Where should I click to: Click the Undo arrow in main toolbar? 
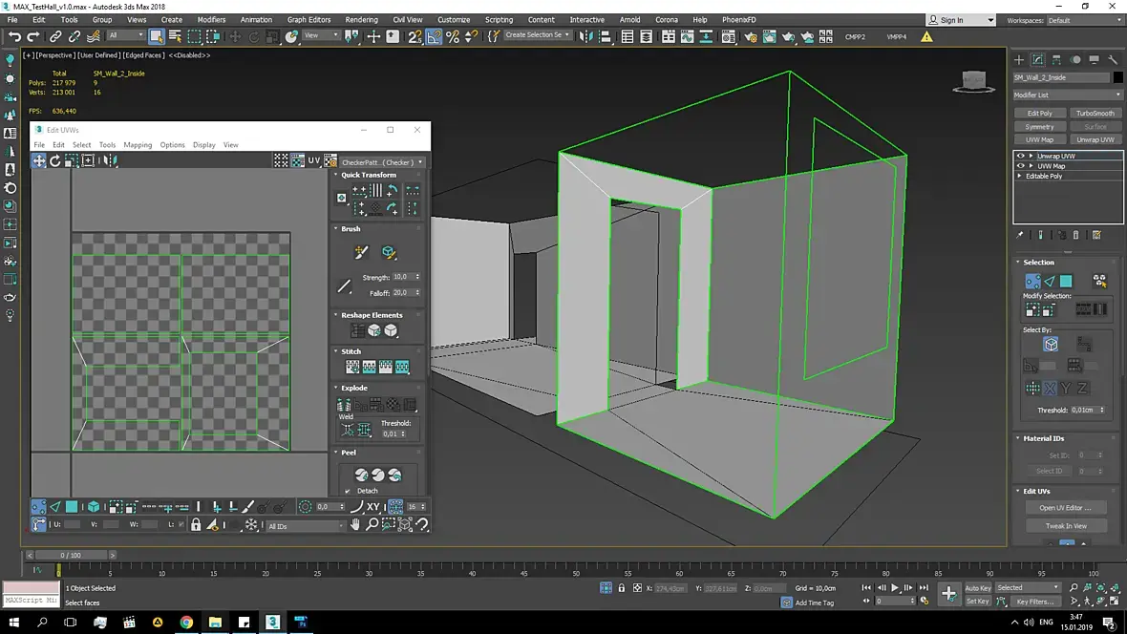(14, 36)
